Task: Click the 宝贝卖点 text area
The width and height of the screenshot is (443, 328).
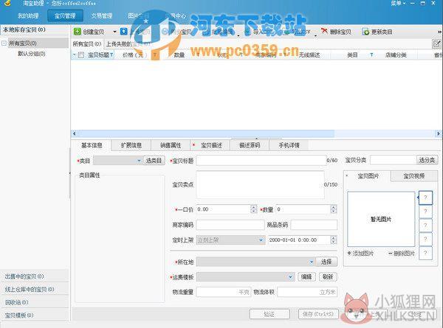Action: pyautogui.click(x=260, y=184)
